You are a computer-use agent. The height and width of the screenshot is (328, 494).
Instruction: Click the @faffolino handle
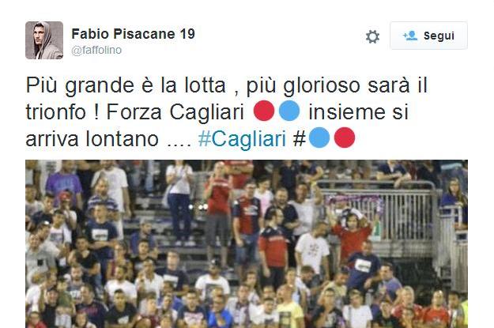pyautogui.click(x=96, y=50)
